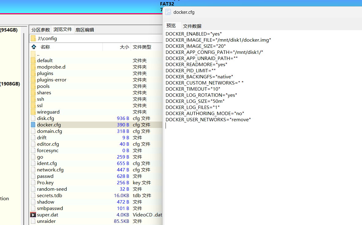
Task: Click the DOCKER_AUTHORING_MODE="no" line
Action: pyautogui.click(x=205, y=114)
